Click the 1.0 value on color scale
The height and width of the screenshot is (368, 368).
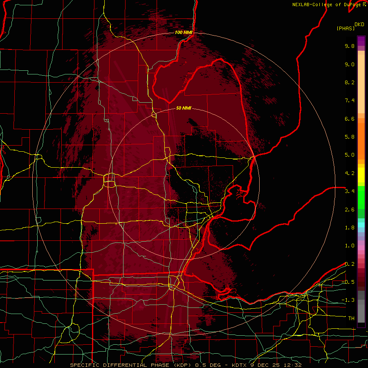pyautogui.click(x=350, y=246)
